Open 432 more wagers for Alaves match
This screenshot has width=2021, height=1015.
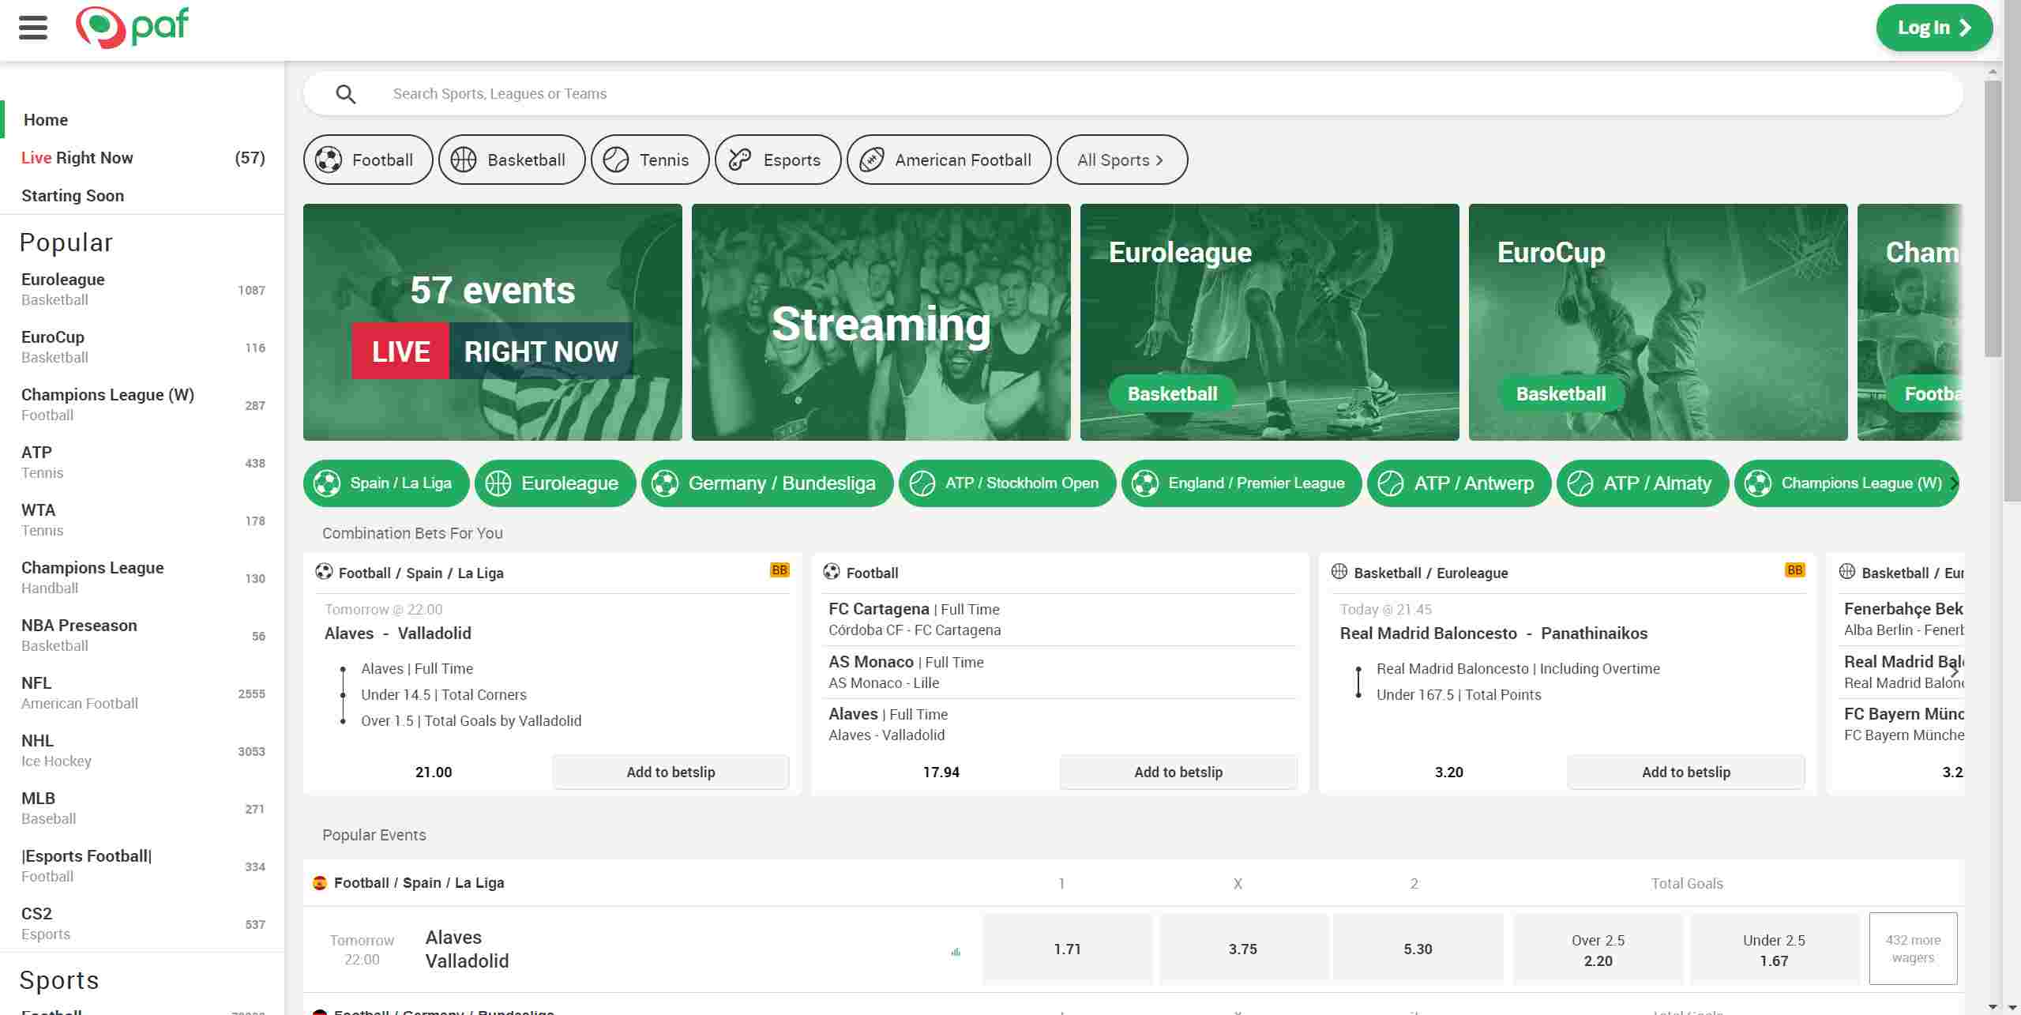click(1913, 949)
